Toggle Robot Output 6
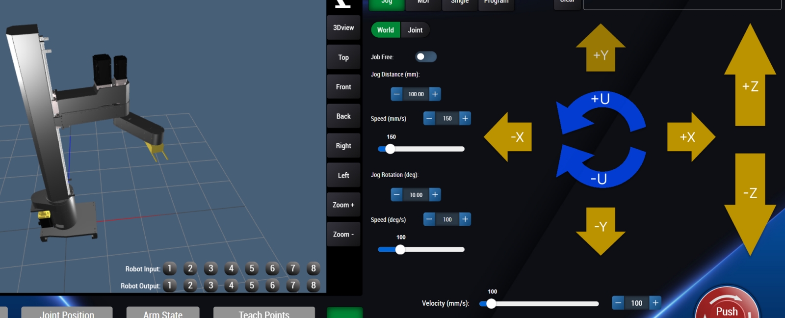Viewport: 785px width, 318px height. (x=272, y=285)
